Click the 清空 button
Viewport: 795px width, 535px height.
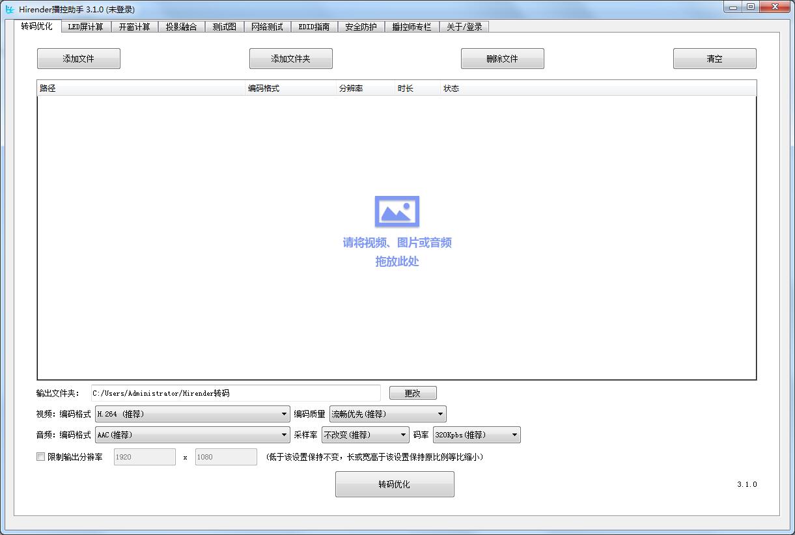pyautogui.click(x=714, y=59)
